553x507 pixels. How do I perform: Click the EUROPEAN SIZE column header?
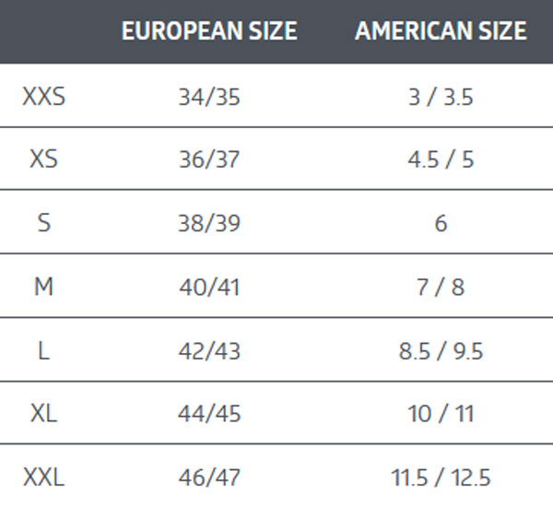coord(209,30)
